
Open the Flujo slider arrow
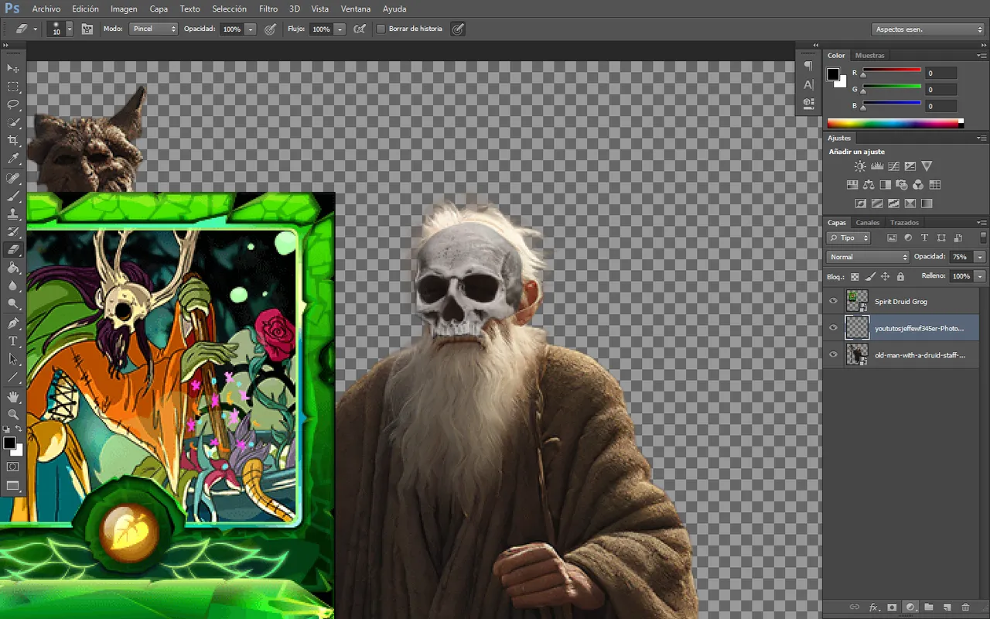[340, 29]
